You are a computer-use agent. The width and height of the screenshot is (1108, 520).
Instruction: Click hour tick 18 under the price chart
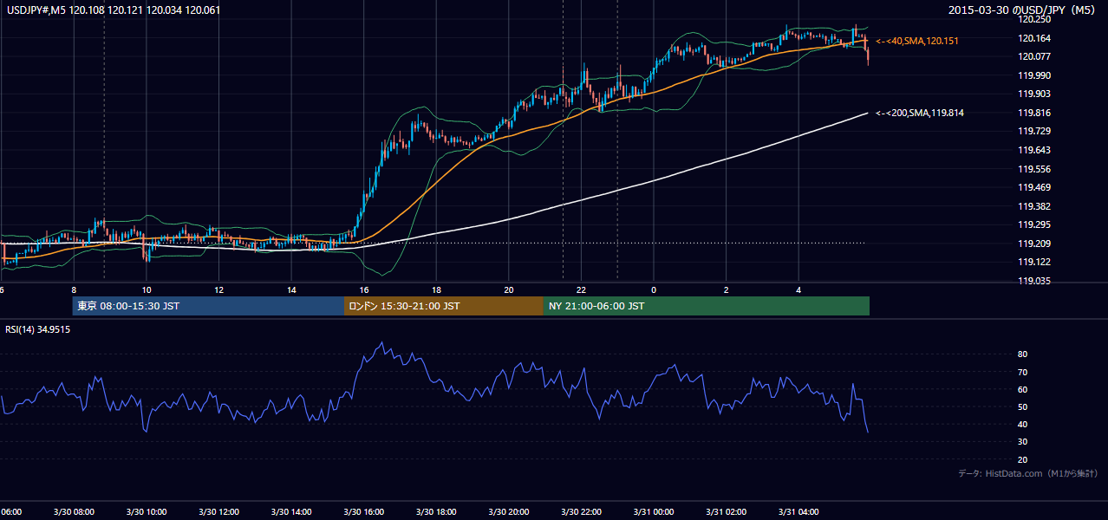(436, 289)
